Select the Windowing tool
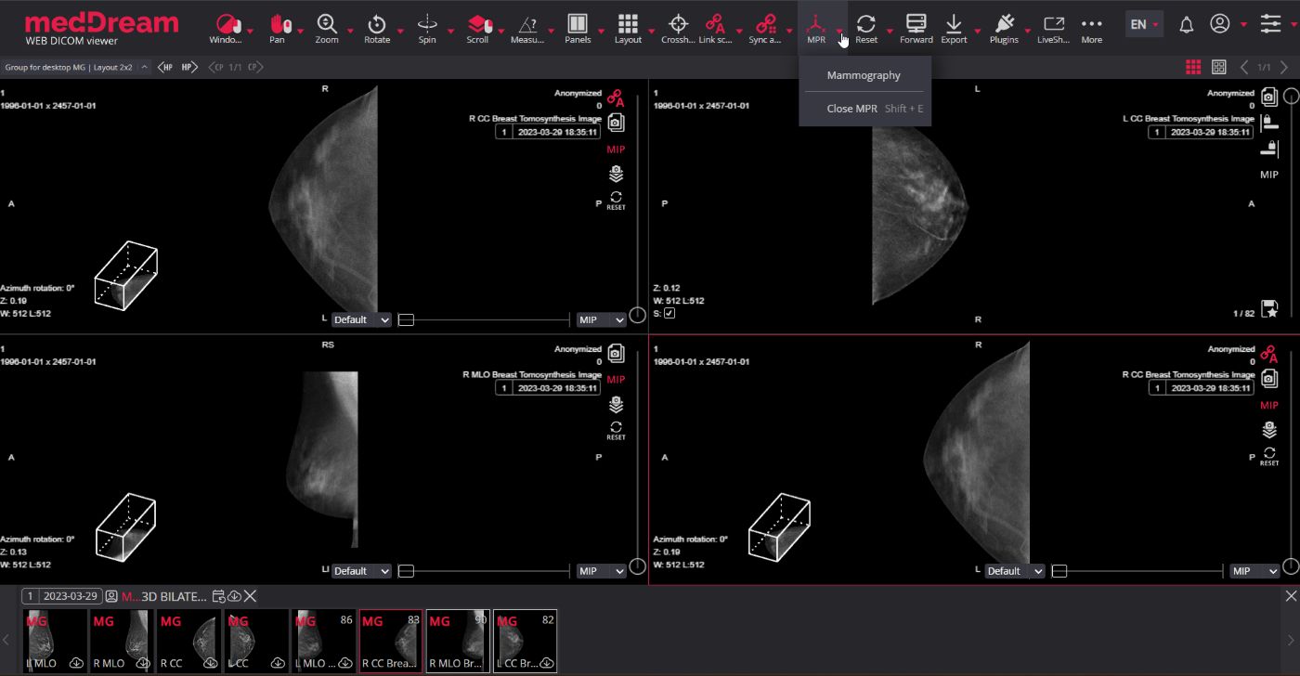 tap(226, 27)
